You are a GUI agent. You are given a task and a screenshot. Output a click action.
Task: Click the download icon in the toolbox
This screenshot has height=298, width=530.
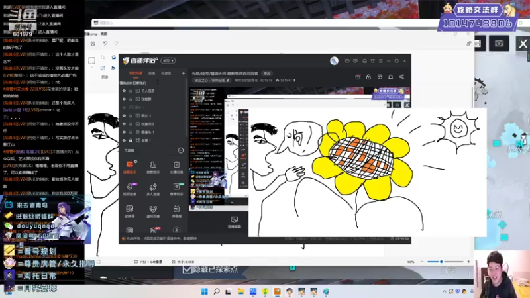176,230
